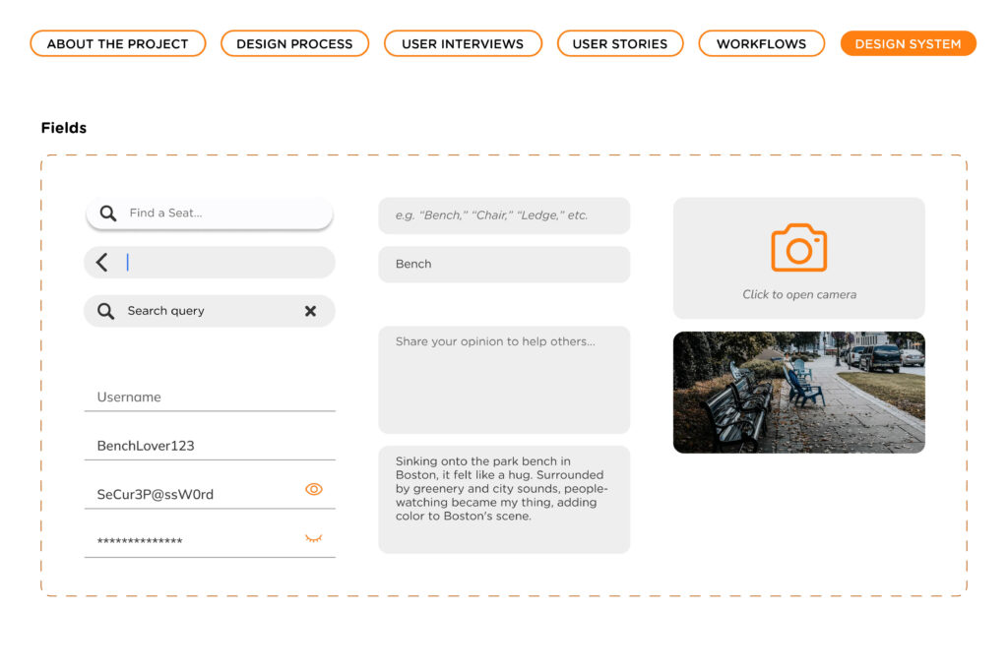Click the BenchLover123 username field
Image resolution: width=1008 pixels, height=672 pixels.
tap(210, 446)
